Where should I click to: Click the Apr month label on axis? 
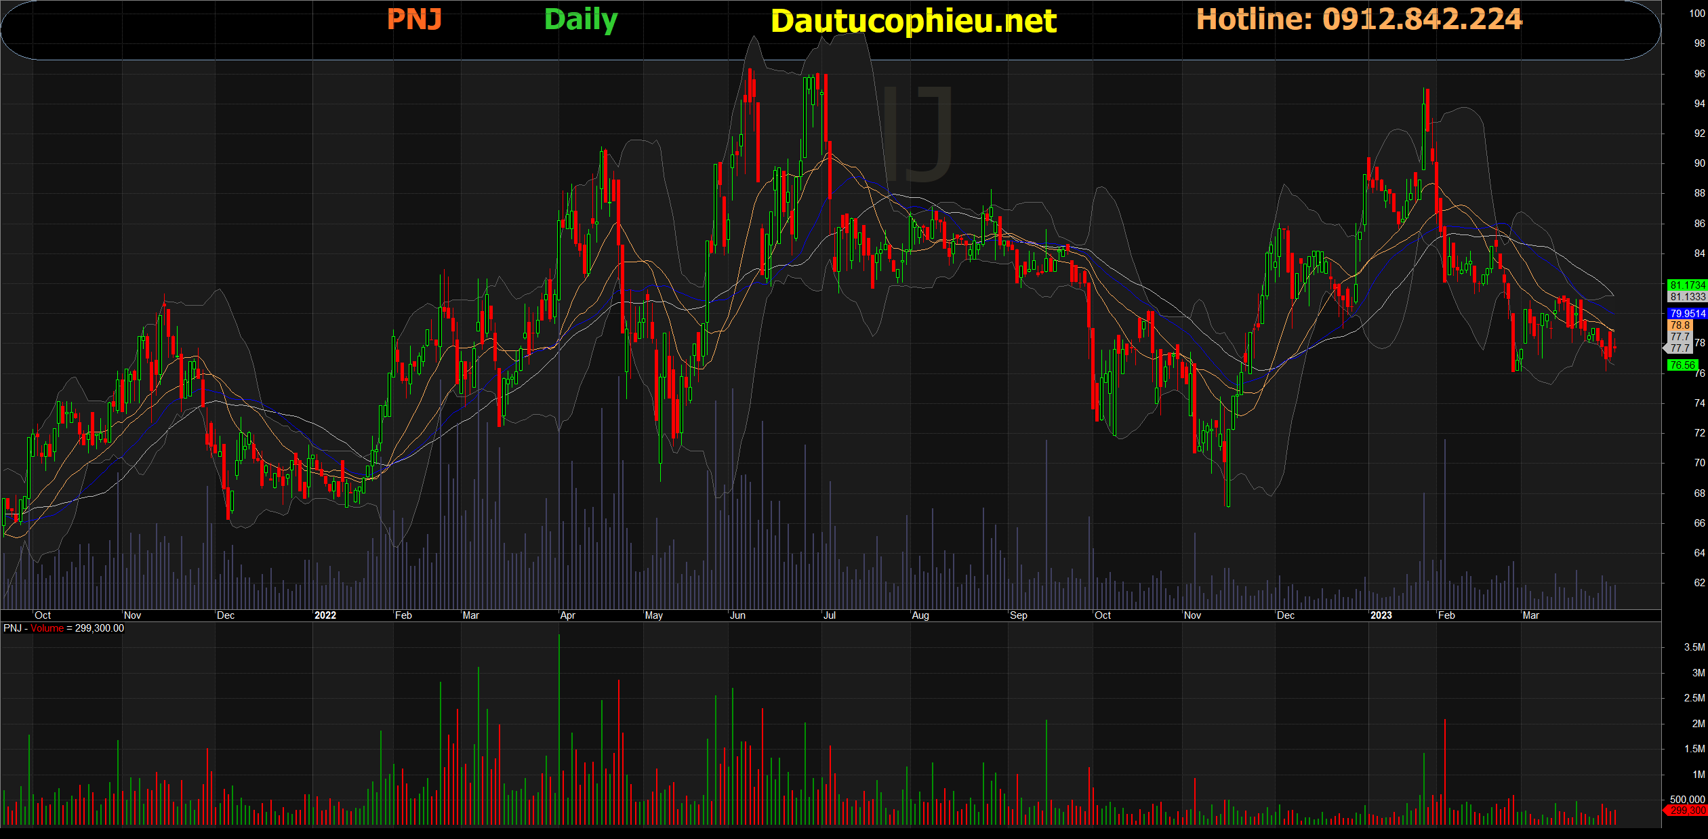click(x=568, y=615)
